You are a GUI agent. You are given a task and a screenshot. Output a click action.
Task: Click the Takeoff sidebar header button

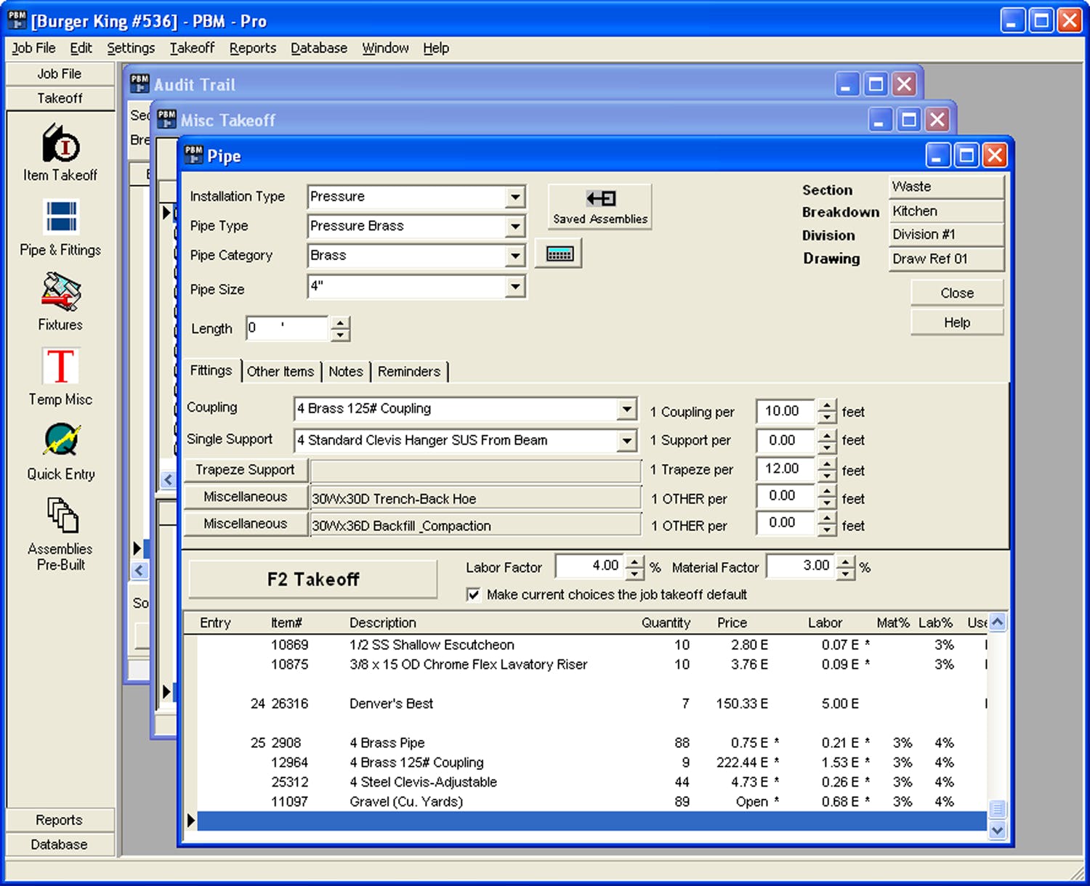click(x=60, y=98)
